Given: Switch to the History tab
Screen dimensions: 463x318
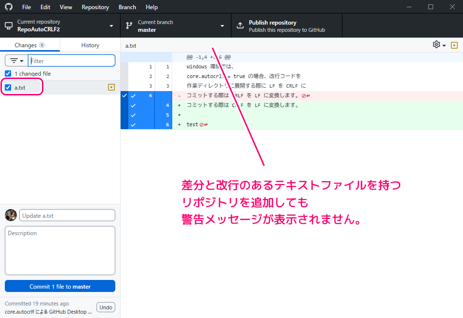Looking at the screenshot, I should coord(90,45).
